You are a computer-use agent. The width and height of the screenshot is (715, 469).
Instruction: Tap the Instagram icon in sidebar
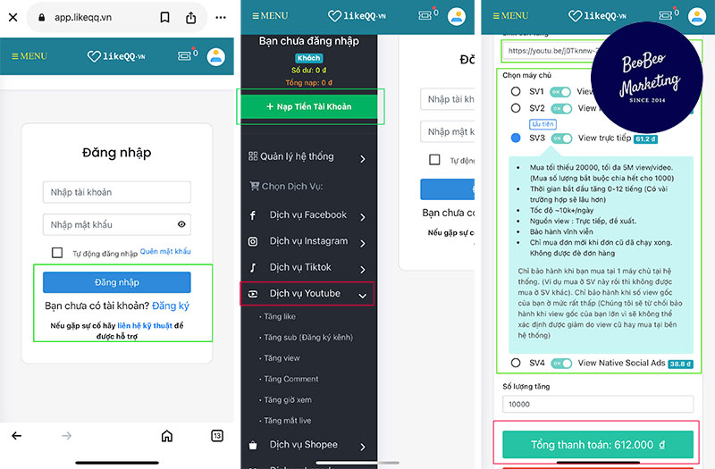click(x=253, y=241)
